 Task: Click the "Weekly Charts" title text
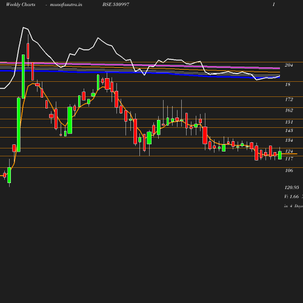(x=21, y=5)
